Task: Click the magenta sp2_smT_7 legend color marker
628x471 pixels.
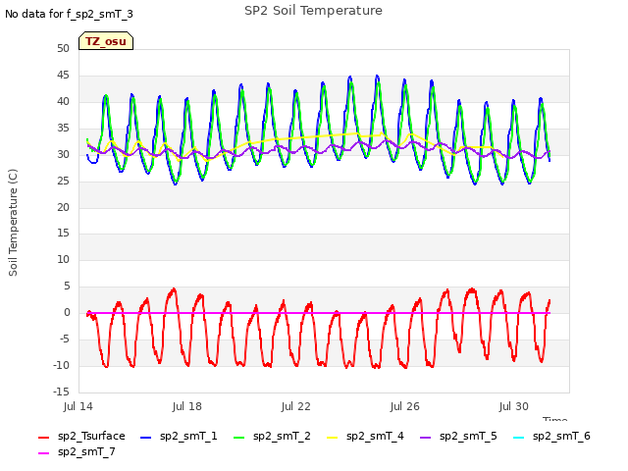Action: pos(43,453)
